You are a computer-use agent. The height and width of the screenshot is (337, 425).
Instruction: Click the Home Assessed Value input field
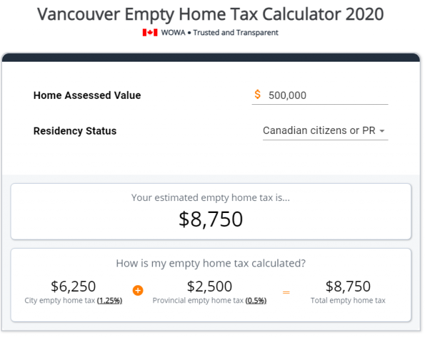(320, 96)
